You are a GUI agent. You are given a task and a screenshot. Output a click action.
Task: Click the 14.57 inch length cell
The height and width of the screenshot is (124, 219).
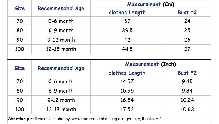point(127,81)
